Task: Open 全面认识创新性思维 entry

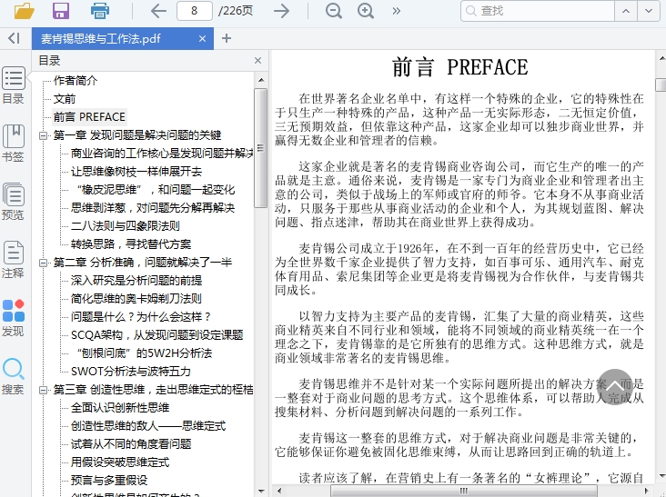Action: click(x=120, y=408)
